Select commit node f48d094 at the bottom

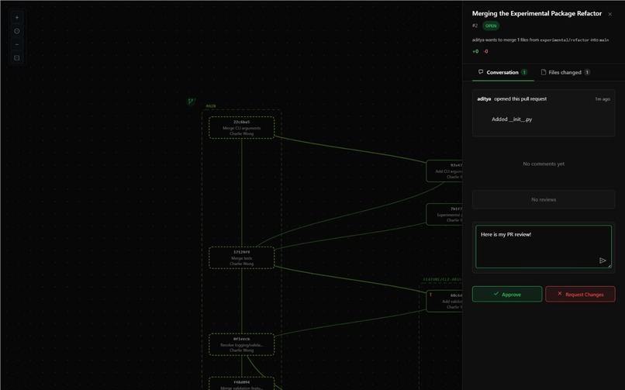tap(242, 384)
